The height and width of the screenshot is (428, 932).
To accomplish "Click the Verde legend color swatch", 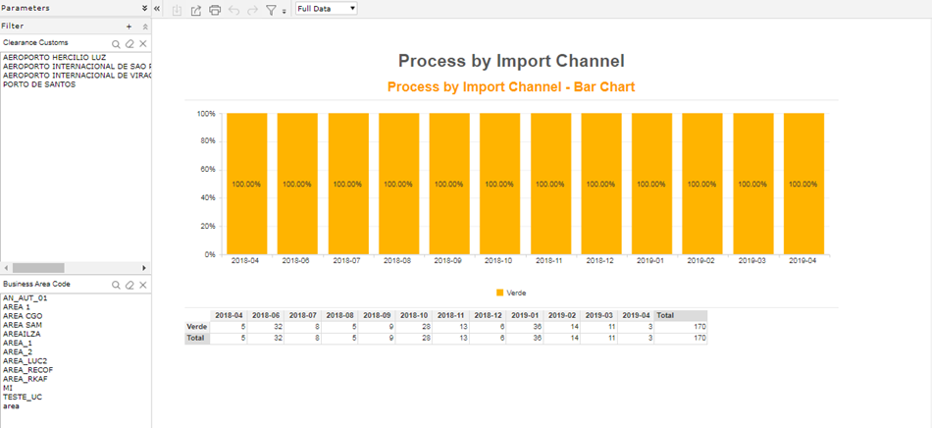I will pyautogui.click(x=500, y=293).
